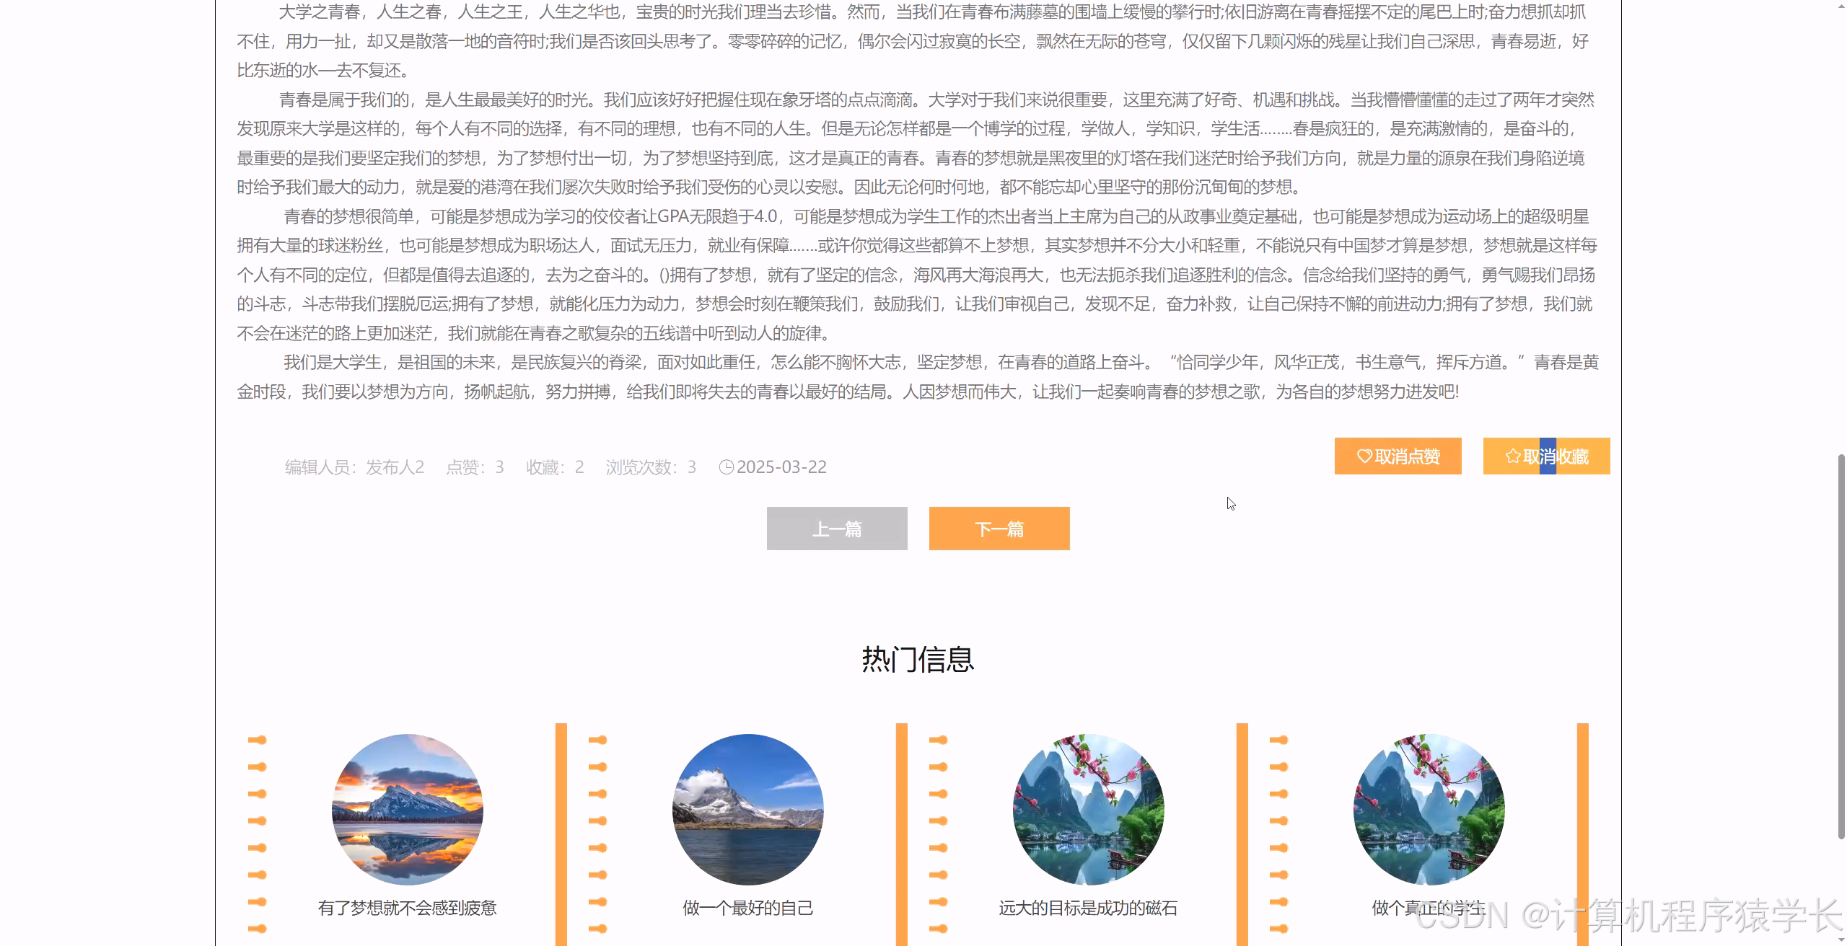Go to previous article 上一篇
The height and width of the screenshot is (946, 1847).
(x=837, y=529)
